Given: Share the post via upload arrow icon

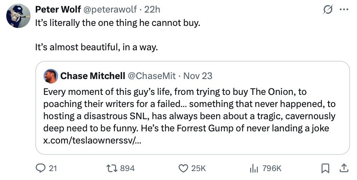Looking at the screenshot, I should point(343,168).
